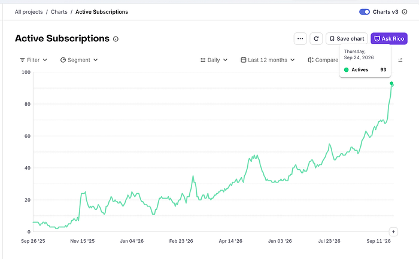The image size is (419, 259).
Task: Click the Sep 11 '26 axis label
Action: 378,241
